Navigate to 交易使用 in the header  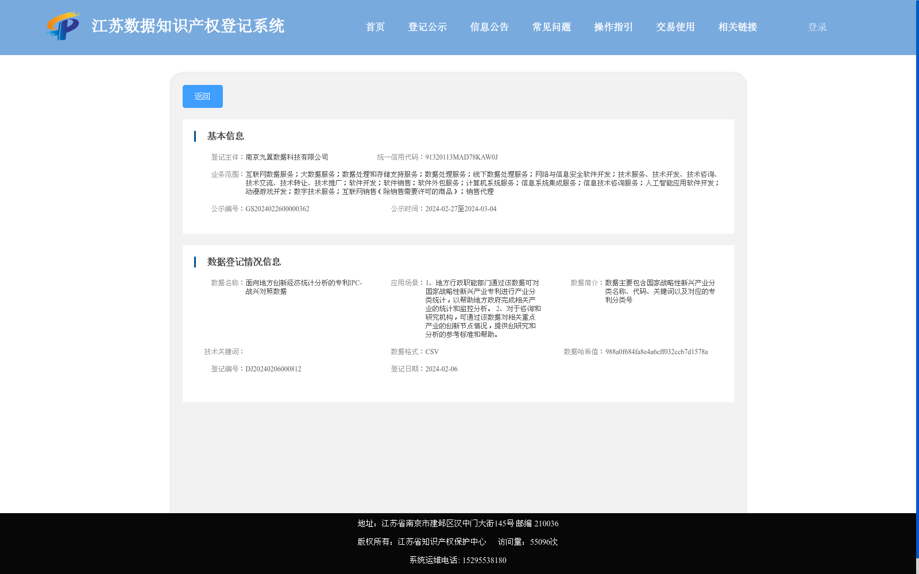[x=675, y=27]
